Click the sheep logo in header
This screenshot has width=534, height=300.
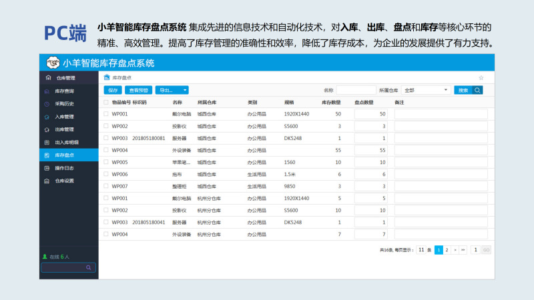coord(53,63)
